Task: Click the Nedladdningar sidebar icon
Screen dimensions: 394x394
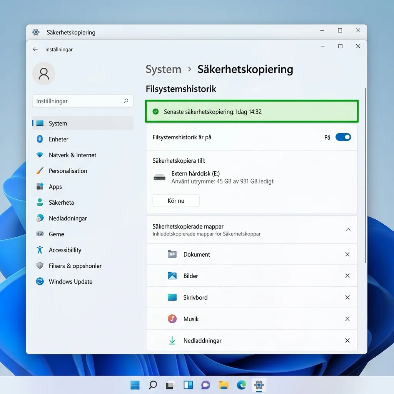Action: pos(40,218)
